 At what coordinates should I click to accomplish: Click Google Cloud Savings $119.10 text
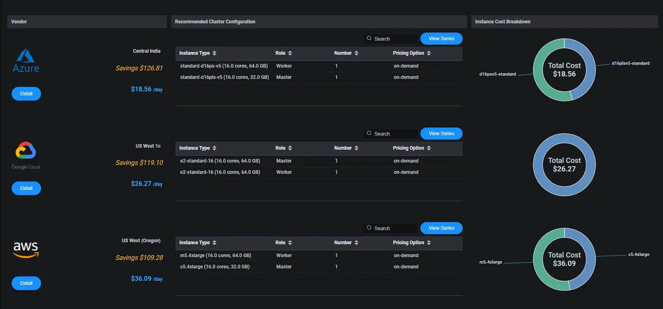point(139,163)
